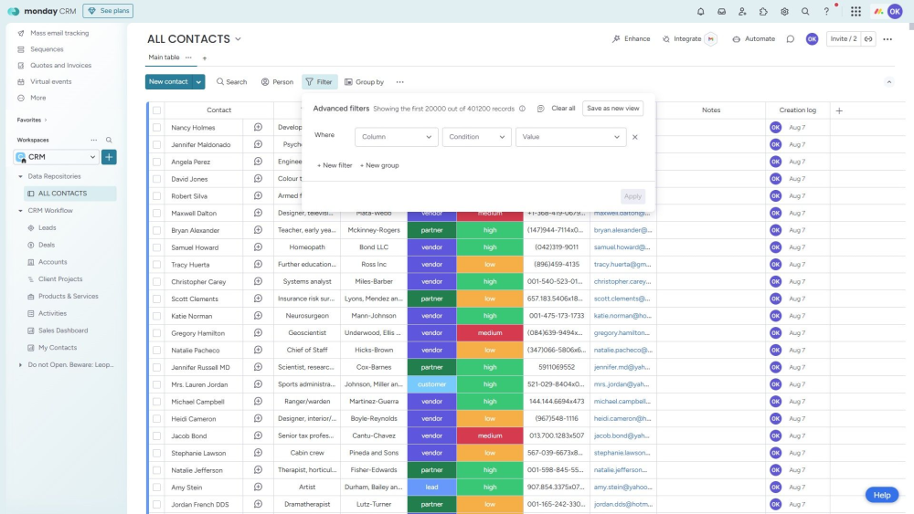Open conversation for Nancy Holmes
The width and height of the screenshot is (914, 514).
tap(258, 128)
